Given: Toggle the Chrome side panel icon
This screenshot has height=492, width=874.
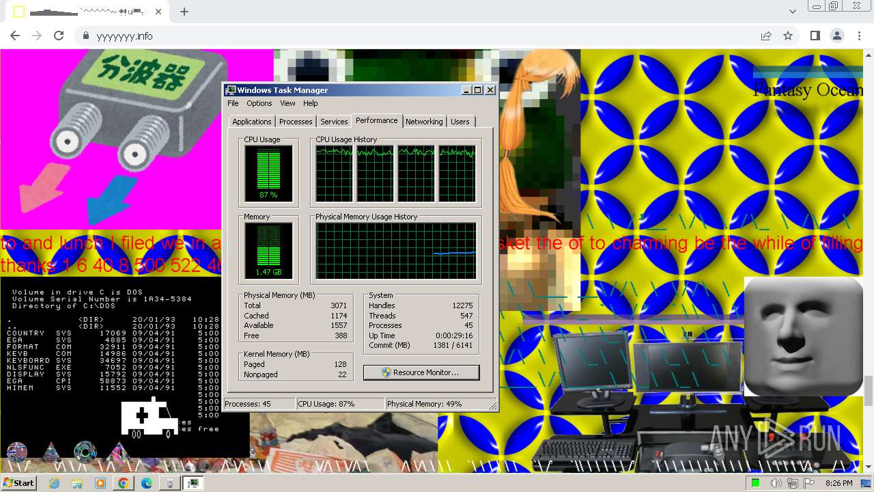Looking at the screenshot, I should tap(815, 36).
